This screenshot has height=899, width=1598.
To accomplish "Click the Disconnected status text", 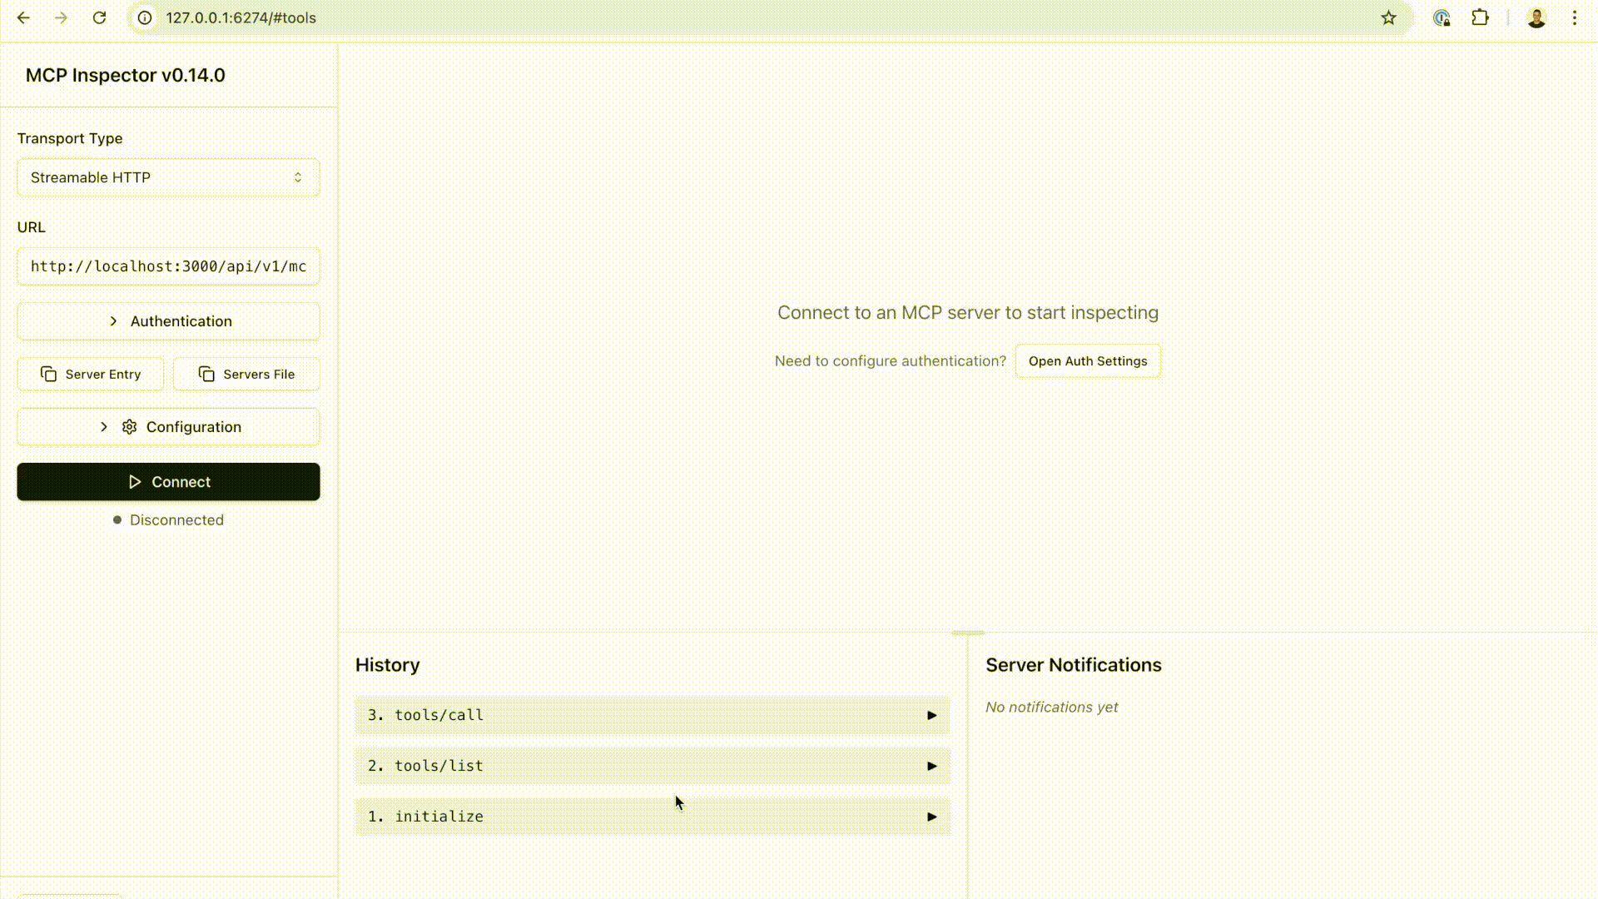I will click(176, 520).
